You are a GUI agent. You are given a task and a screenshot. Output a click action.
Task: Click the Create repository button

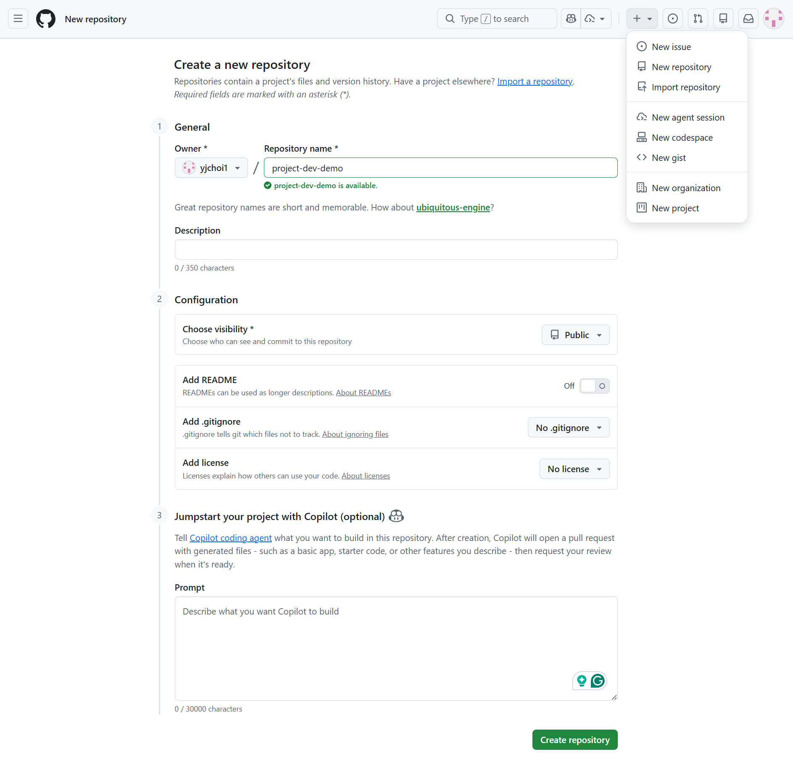[575, 740]
